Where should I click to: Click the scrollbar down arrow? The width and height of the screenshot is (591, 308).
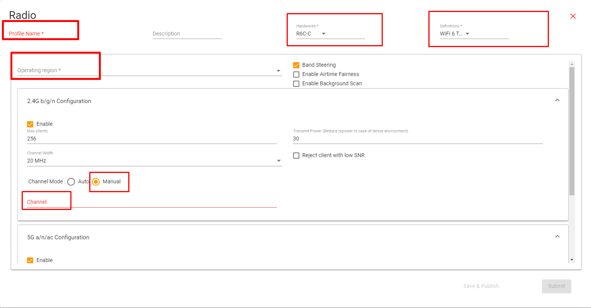click(x=572, y=260)
